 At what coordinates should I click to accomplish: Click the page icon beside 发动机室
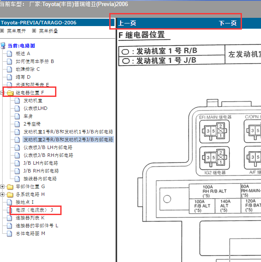(x=17, y=101)
